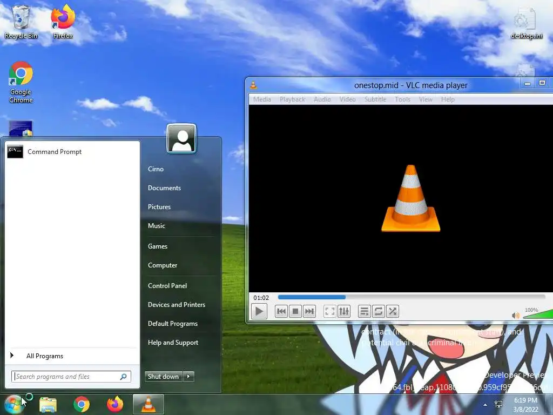Skip to previous track in VLC
The image size is (553, 415).
tap(281, 311)
